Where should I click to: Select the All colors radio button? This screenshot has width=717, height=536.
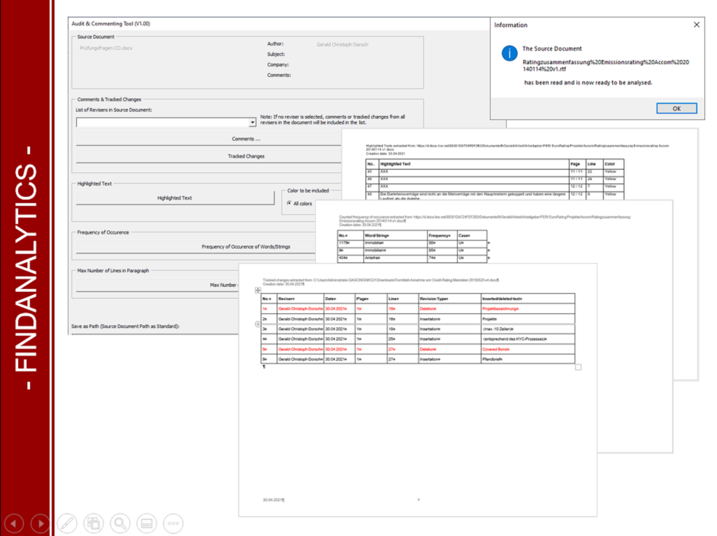point(289,204)
